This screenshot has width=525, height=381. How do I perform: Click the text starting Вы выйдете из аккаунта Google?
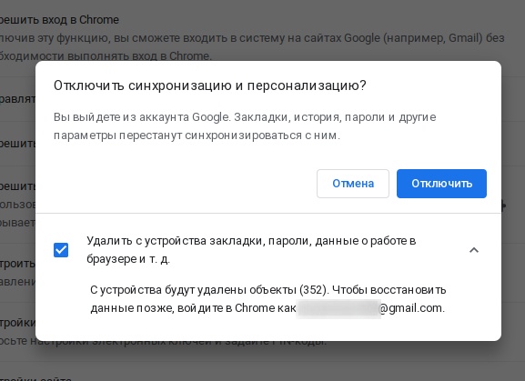coord(245,126)
